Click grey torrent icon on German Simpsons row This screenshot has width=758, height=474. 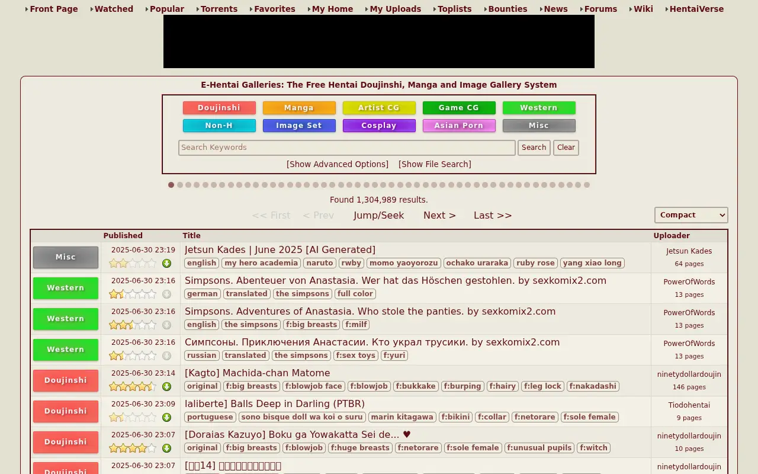point(166,294)
